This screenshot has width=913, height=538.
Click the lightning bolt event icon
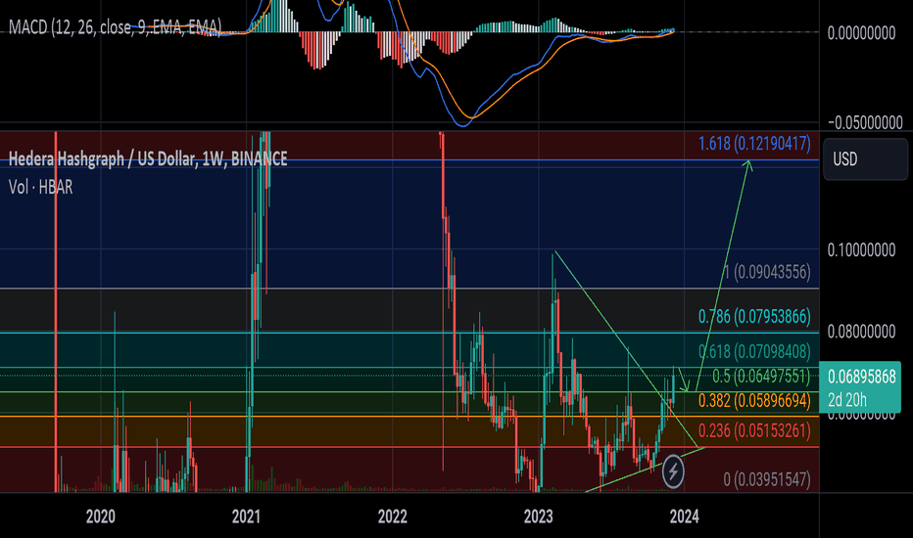(x=673, y=471)
